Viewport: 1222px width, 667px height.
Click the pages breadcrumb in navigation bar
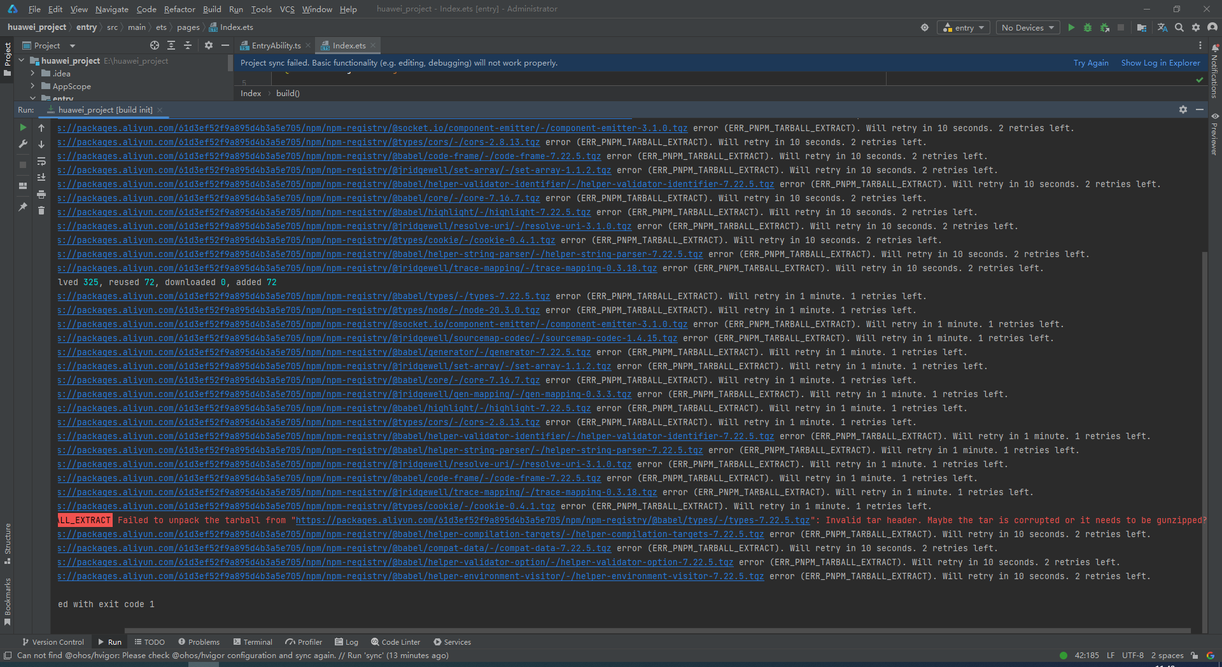pyautogui.click(x=188, y=27)
